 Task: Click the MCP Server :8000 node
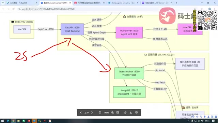(129, 32)
